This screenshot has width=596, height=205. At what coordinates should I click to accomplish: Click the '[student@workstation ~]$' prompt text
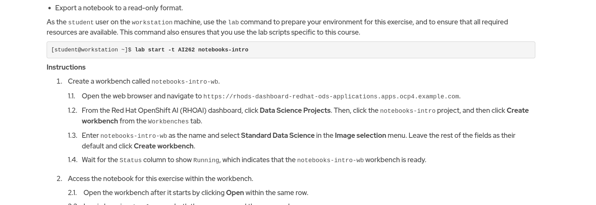[x=91, y=50]
